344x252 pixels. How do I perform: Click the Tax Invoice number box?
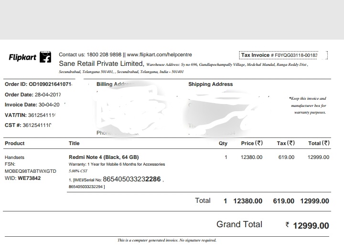point(283,55)
